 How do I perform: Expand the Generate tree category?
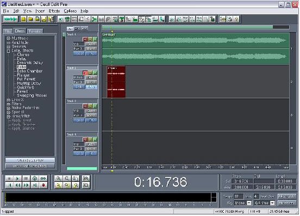[x=8, y=47]
